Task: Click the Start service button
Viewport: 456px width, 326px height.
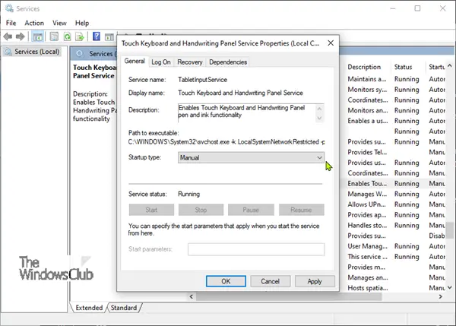Action: (x=151, y=210)
